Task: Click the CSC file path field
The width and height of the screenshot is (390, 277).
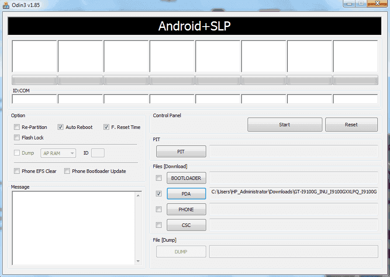Action: (x=294, y=225)
